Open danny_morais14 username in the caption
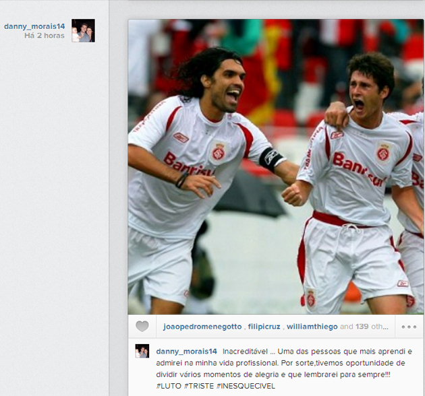This screenshot has width=425, height=396. point(186,352)
